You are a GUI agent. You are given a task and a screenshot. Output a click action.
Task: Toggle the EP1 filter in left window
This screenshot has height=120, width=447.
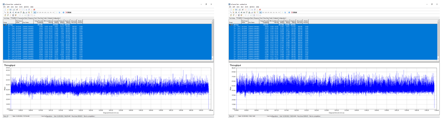43,12
